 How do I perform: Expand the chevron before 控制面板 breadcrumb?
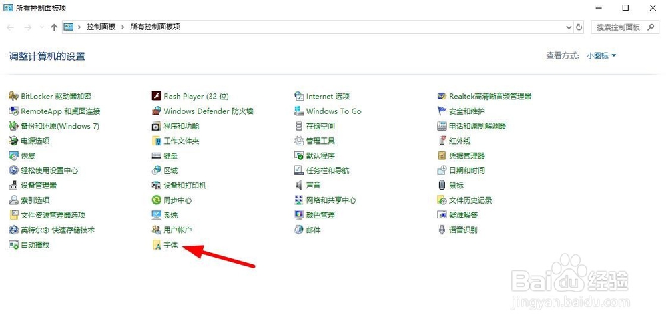(x=79, y=27)
